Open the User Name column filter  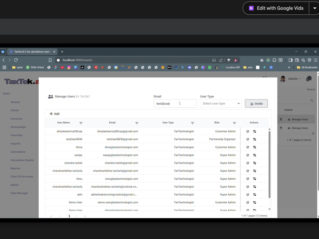coord(81,123)
